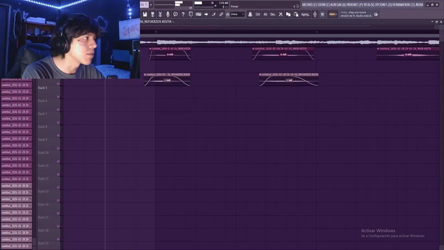
Task: Open menu arrow of left REFUERZOS KOZTA clip
Action: 145,75
